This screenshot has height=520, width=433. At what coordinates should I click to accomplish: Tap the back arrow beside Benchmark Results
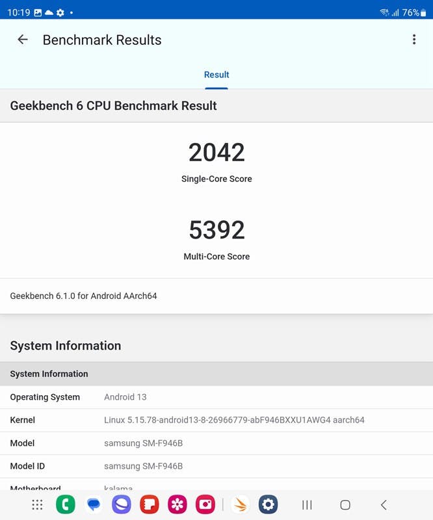(x=23, y=40)
